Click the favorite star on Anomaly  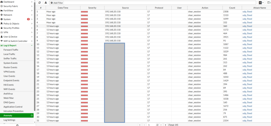tap(32, 115)
